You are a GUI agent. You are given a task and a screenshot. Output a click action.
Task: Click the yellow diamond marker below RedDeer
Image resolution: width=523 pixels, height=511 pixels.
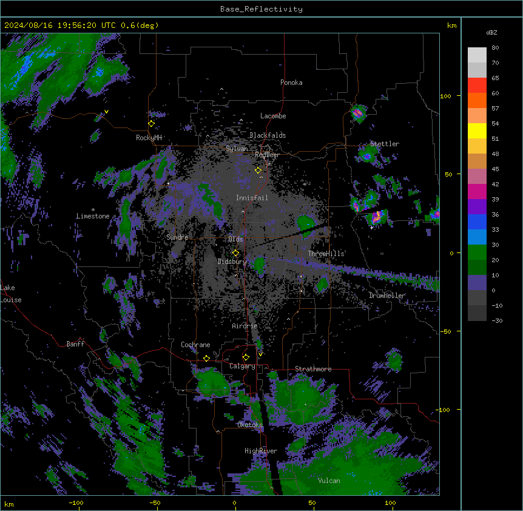[x=258, y=171]
